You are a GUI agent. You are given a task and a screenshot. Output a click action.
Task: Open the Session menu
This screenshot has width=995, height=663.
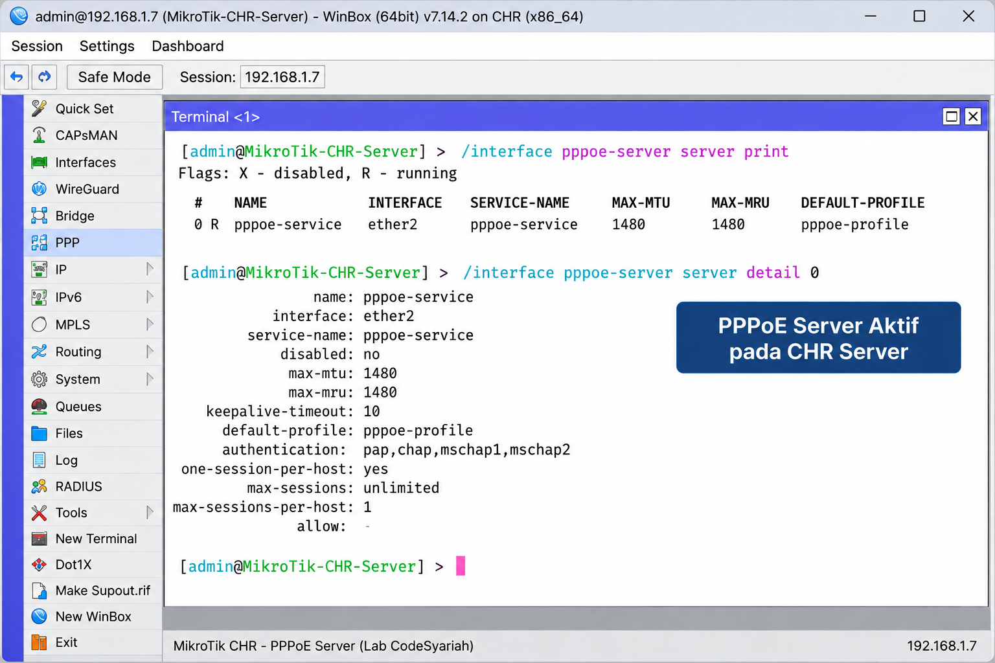point(37,46)
